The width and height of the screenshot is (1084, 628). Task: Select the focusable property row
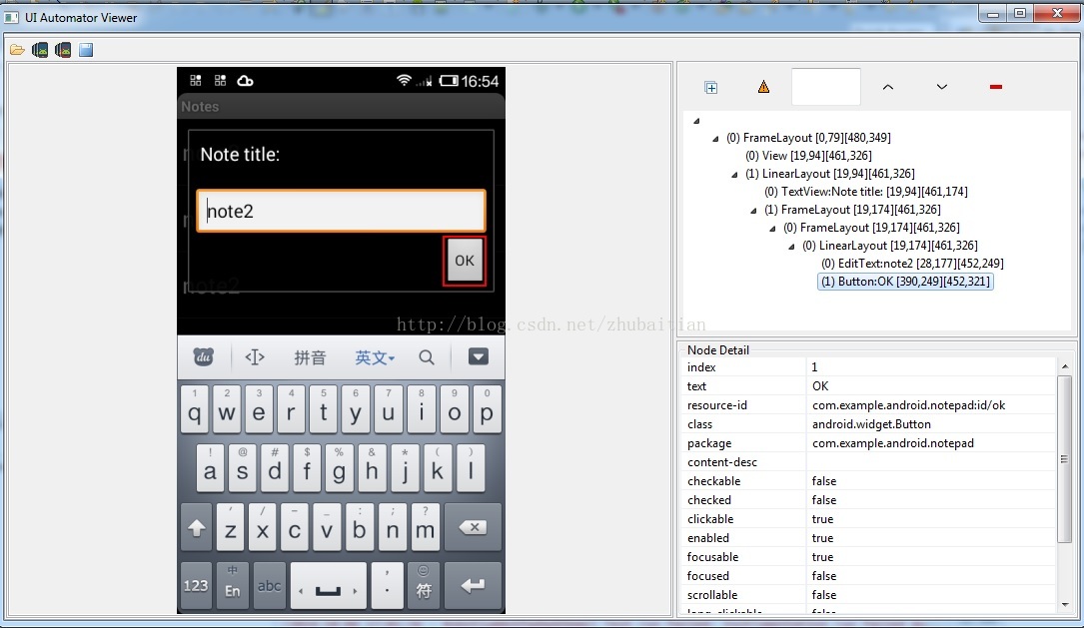(x=869, y=557)
